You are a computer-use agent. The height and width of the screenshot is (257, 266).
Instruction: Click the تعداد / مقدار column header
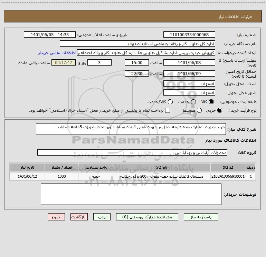(x=62, y=167)
